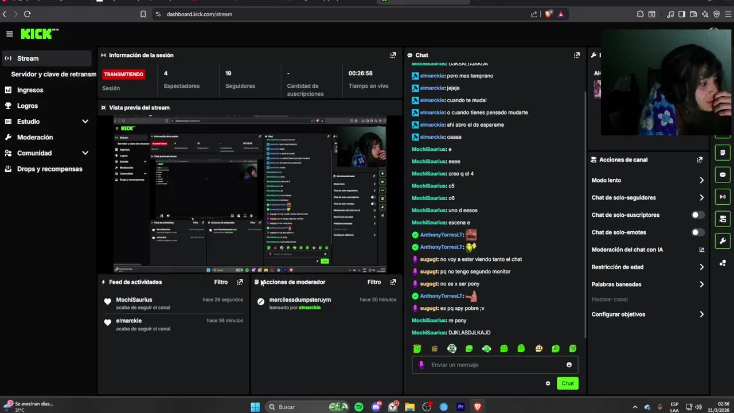Select Stream in the sidebar

(47, 59)
